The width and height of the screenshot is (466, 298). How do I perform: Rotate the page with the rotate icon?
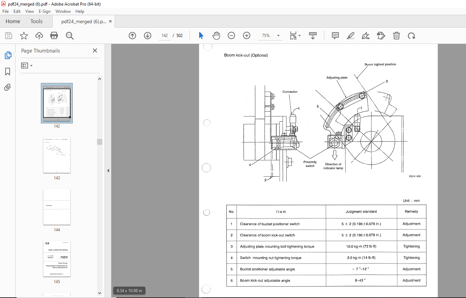pyautogui.click(x=411, y=36)
